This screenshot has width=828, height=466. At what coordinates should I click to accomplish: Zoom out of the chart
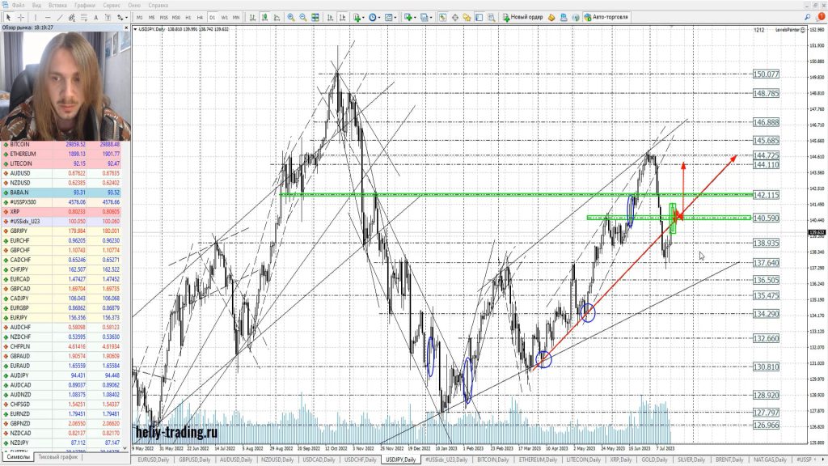pyautogui.click(x=303, y=16)
